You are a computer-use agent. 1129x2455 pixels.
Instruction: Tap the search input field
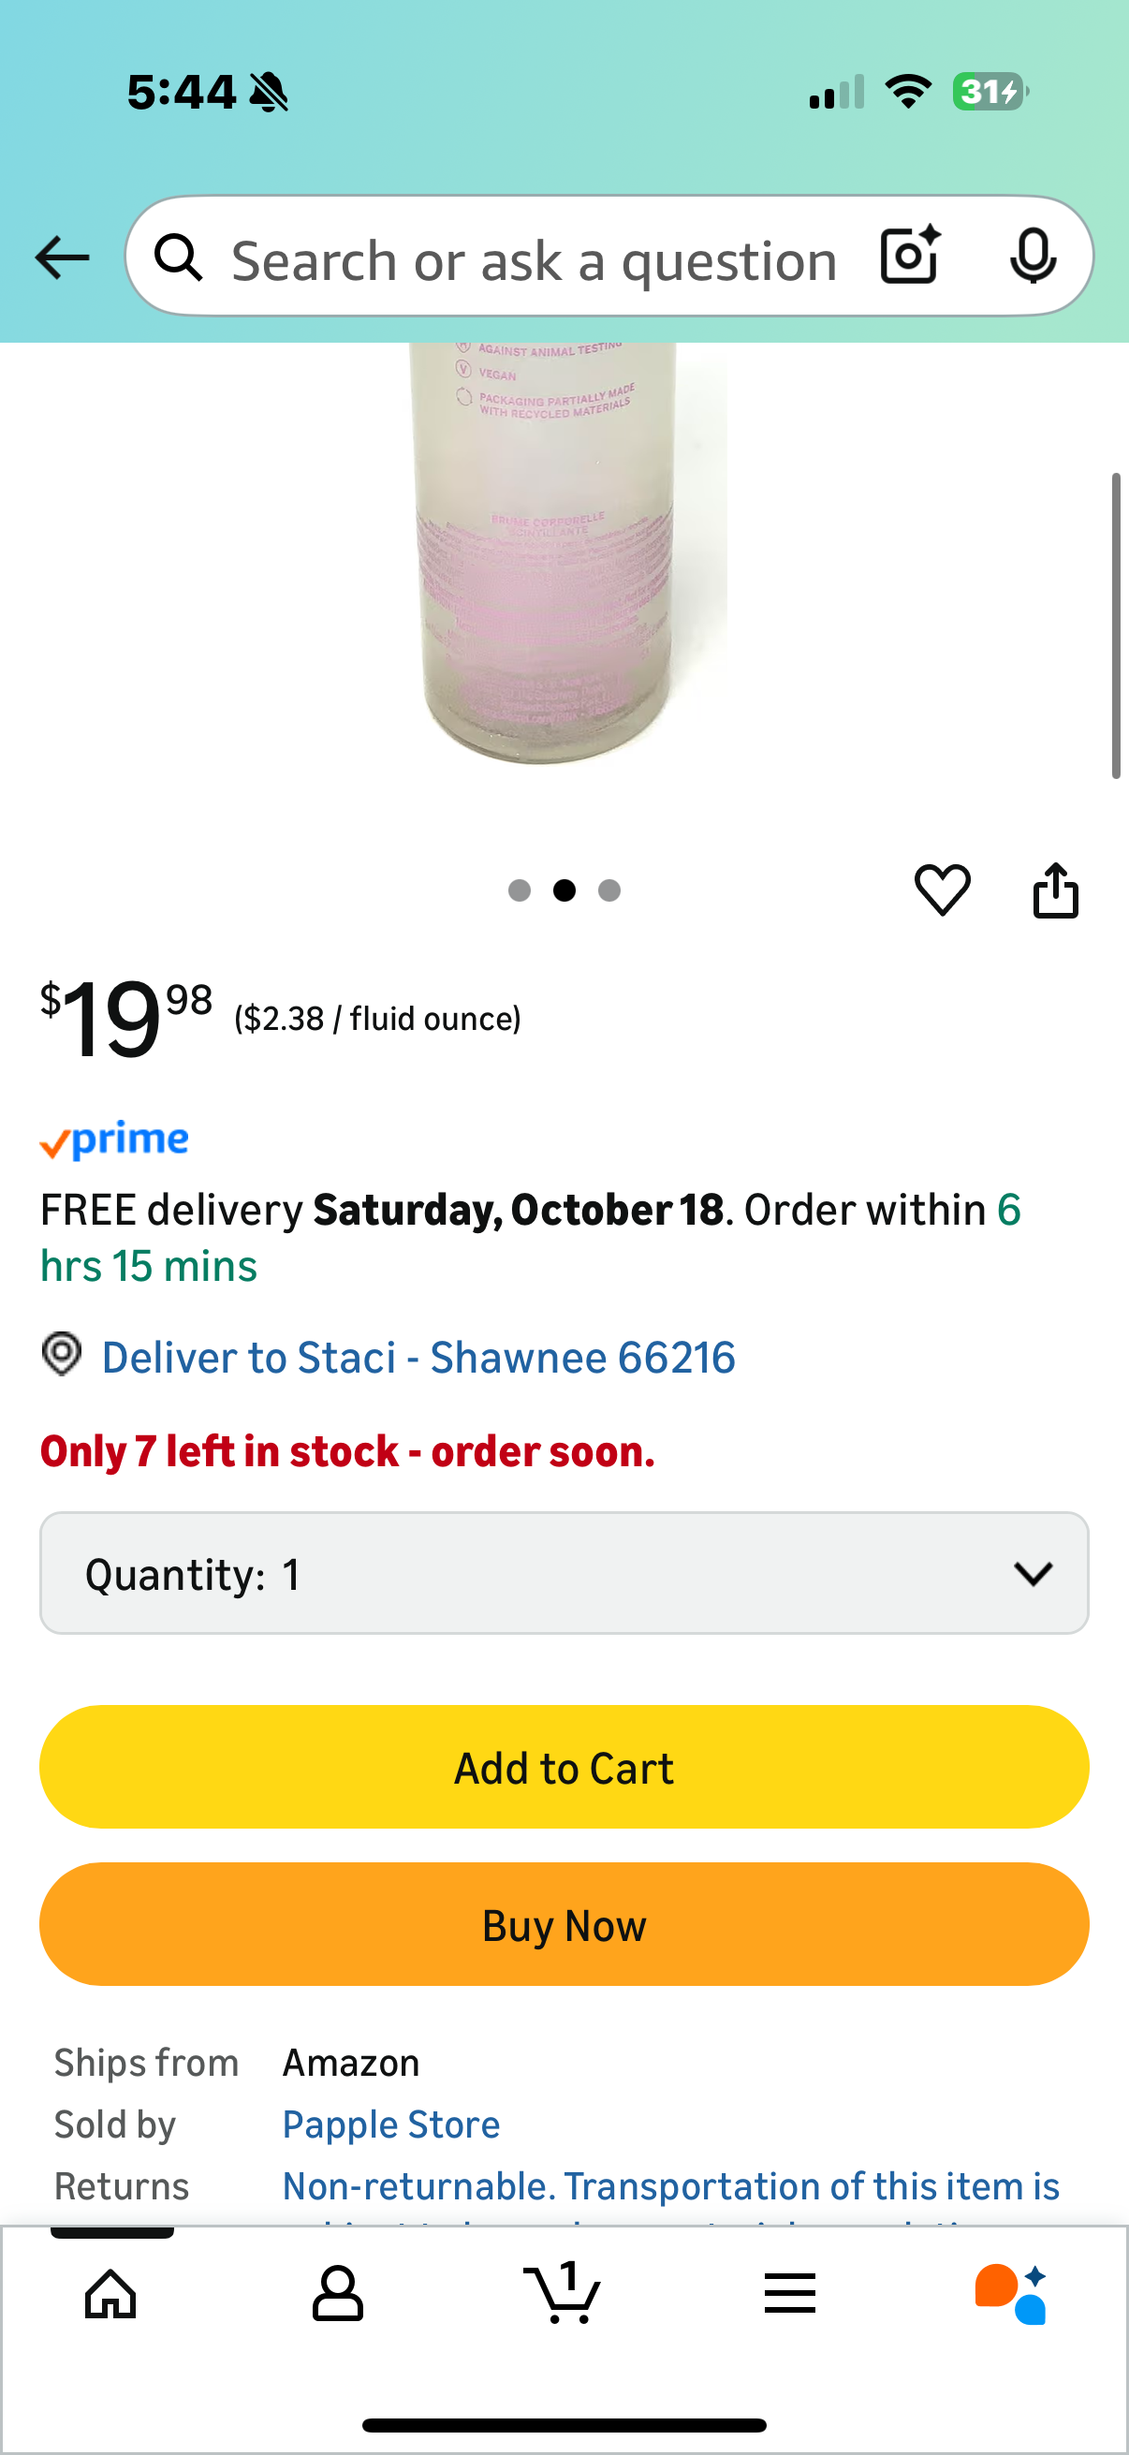(x=534, y=260)
